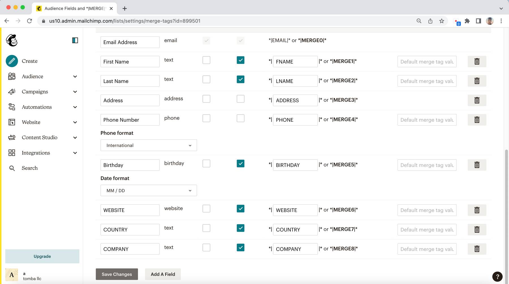The height and width of the screenshot is (284, 509).
Task: Open the Automations menu item
Action: 37,107
